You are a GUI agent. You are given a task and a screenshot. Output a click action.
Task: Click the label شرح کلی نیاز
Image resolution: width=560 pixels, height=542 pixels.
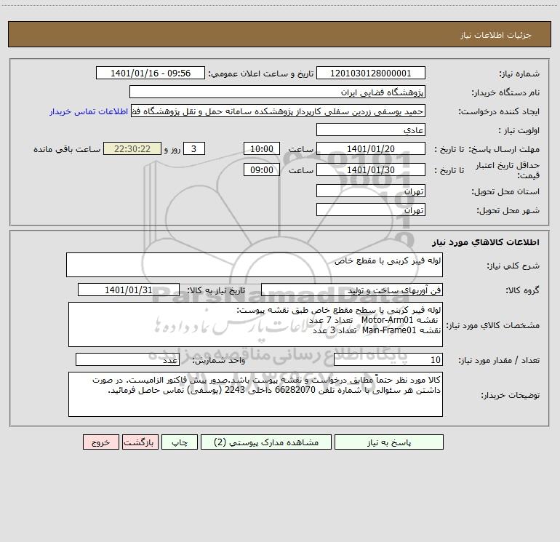coord(513,266)
